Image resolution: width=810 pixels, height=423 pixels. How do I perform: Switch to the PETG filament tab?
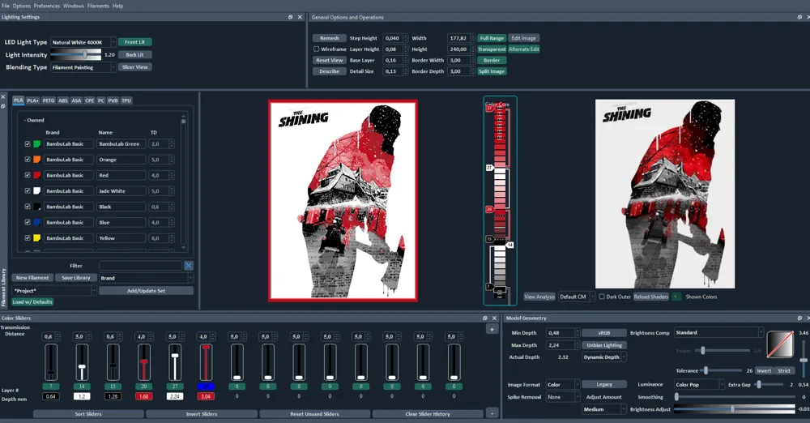(x=49, y=100)
